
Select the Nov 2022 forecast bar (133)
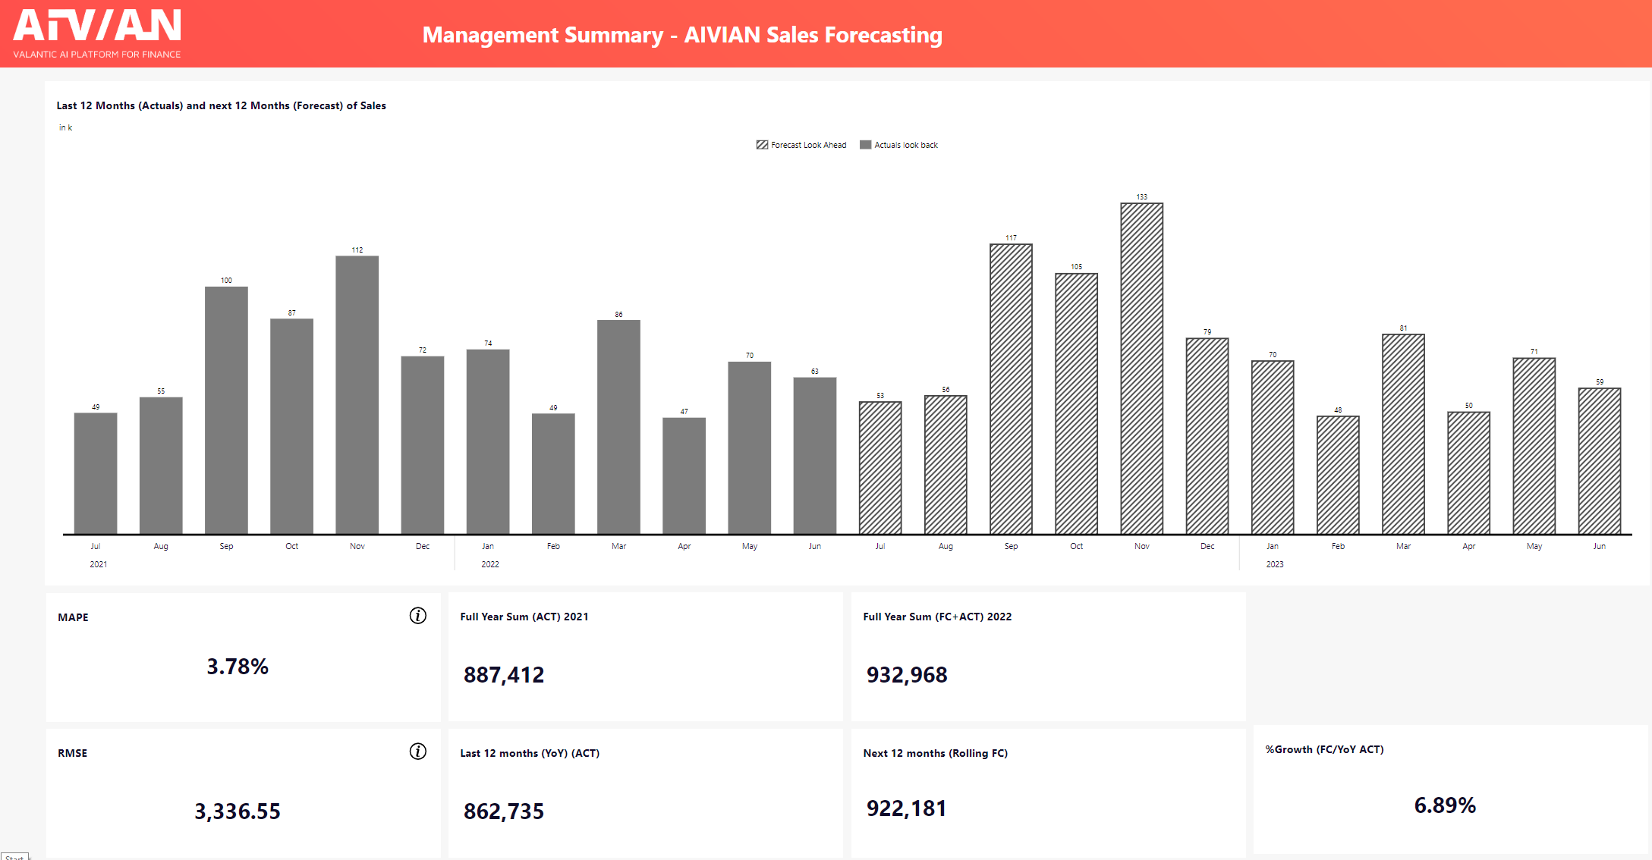point(1141,368)
